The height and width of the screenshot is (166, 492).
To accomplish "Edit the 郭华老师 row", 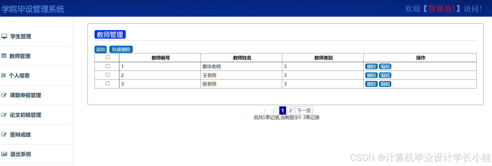I will point(385,67).
